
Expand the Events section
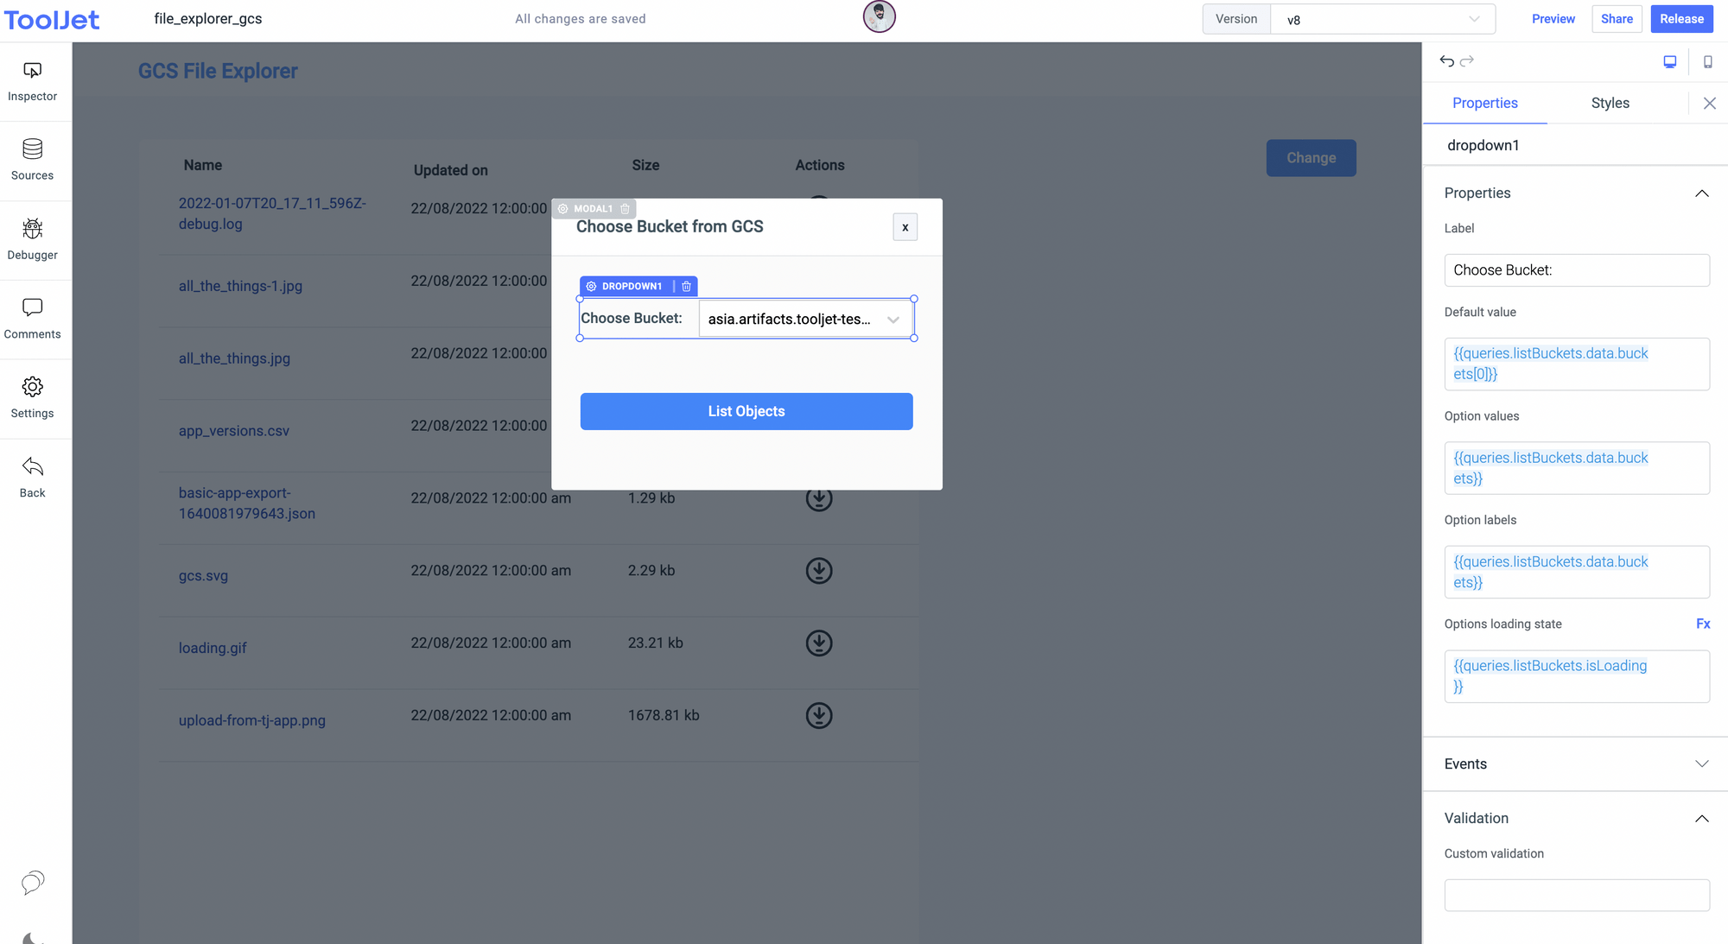point(1702,763)
